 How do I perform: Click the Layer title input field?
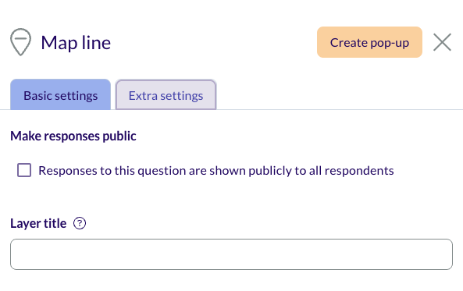tap(231, 254)
